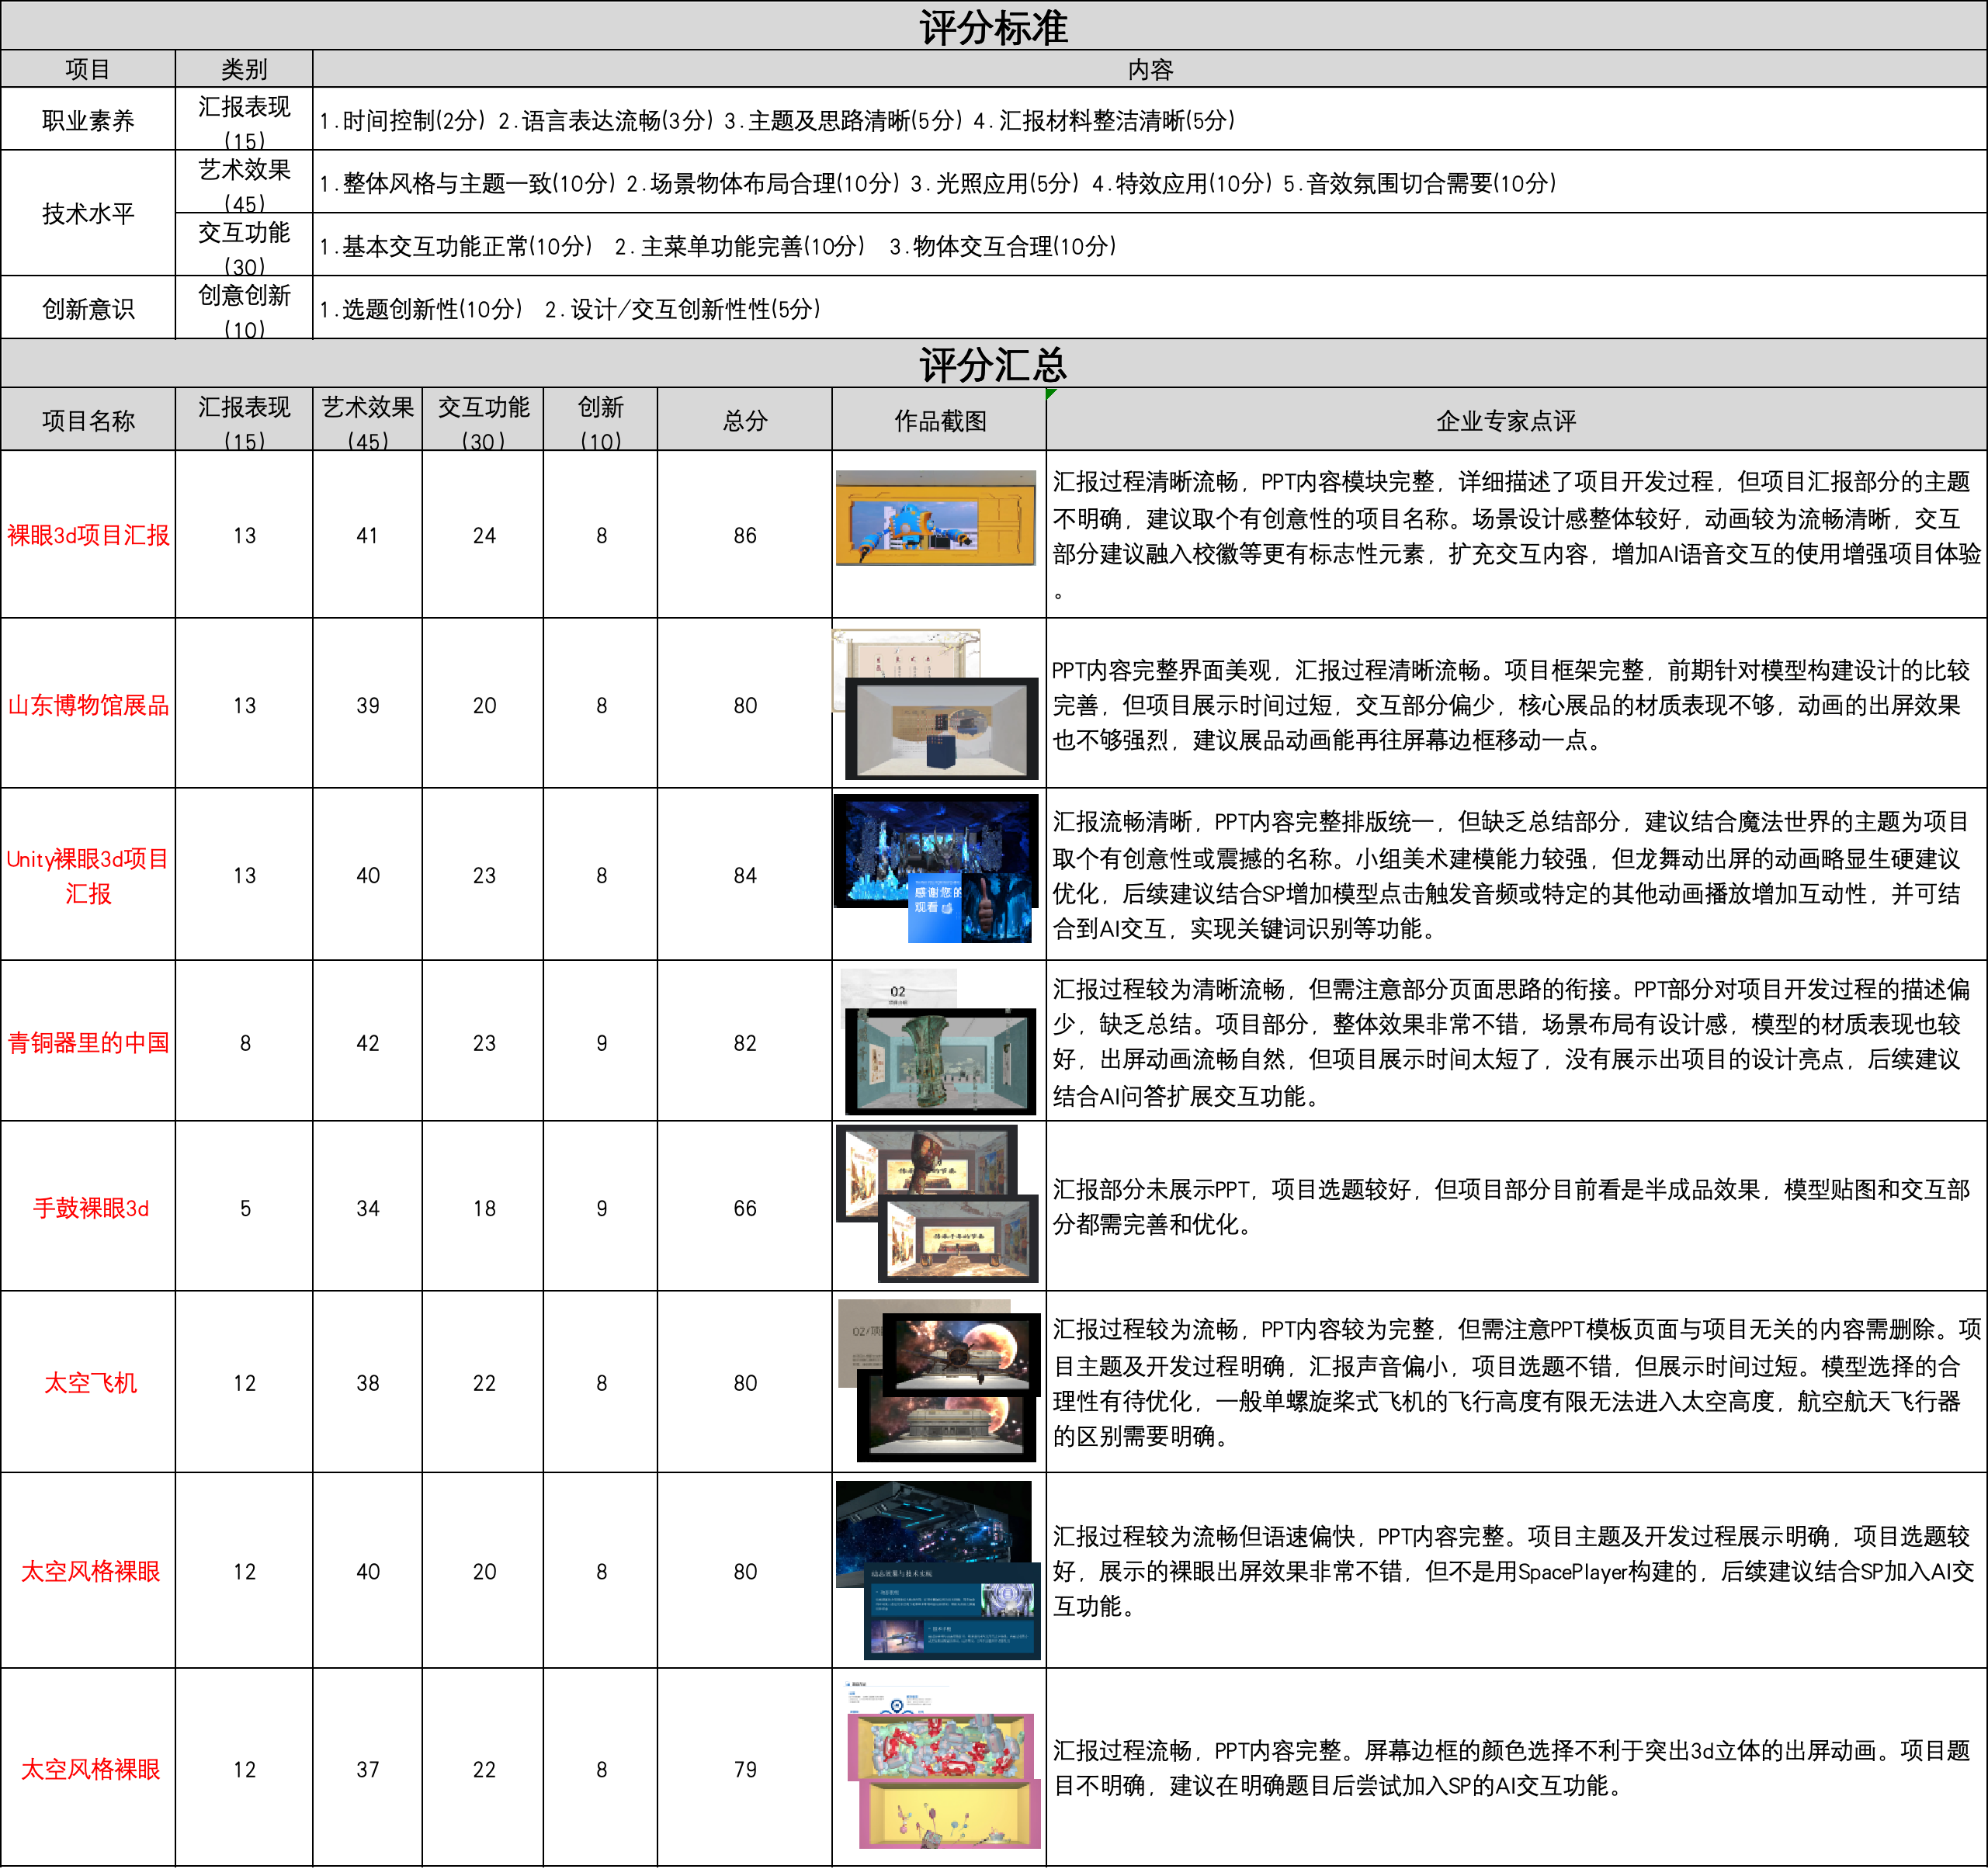Select the total score 86 cell
Screen dimensions: 1988x1869
(x=744, y=535)
